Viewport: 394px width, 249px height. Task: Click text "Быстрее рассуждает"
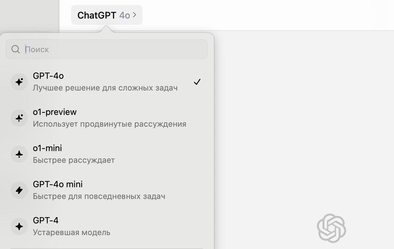(x=74, y=160)
